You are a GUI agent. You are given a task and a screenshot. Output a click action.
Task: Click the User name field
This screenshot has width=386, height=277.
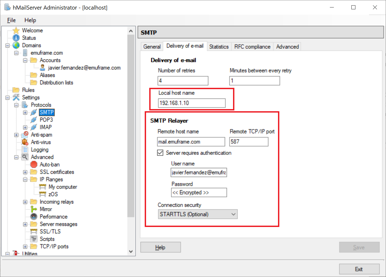pyautogui.click(x=199, y=172)
